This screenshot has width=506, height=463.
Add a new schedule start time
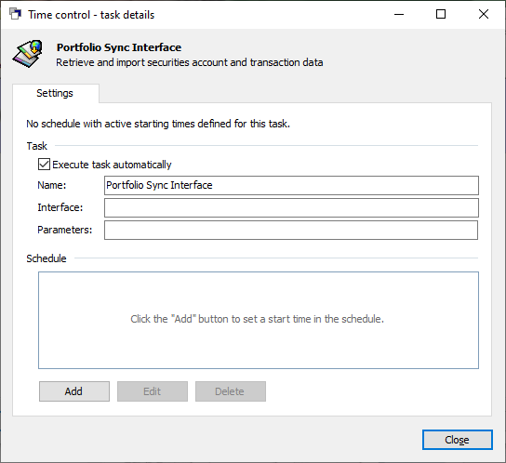tap(74, 391)
